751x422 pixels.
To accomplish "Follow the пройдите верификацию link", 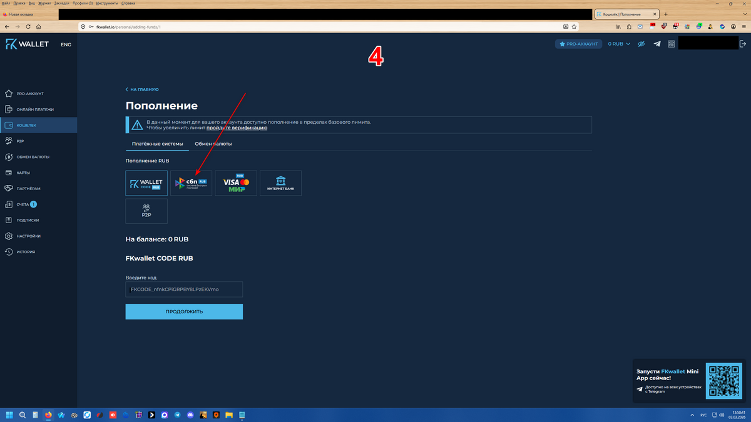I will [237, 128].
